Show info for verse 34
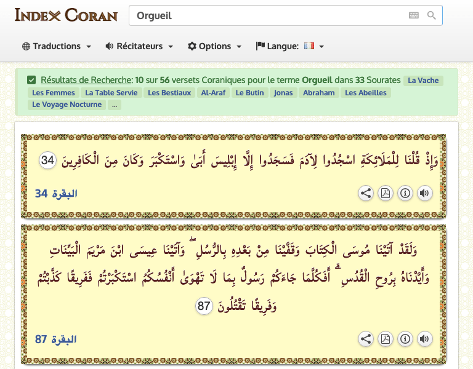 [x=405, y=193]
